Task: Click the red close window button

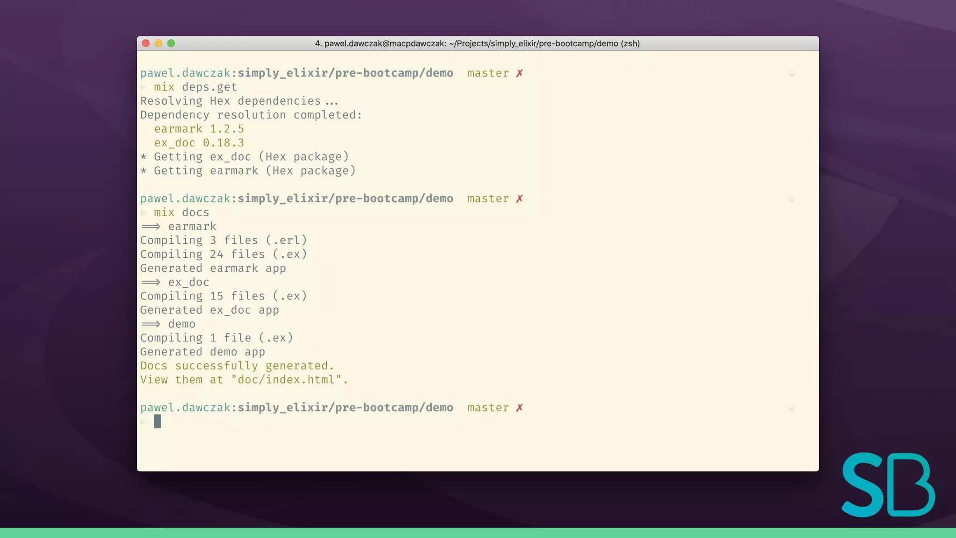Action: click(146, 43)
